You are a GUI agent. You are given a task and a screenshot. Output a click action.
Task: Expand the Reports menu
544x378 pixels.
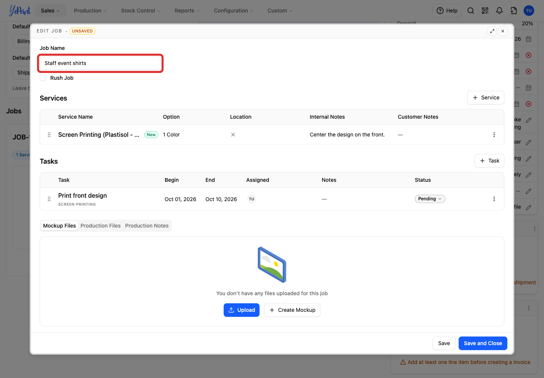click(187, 11)
